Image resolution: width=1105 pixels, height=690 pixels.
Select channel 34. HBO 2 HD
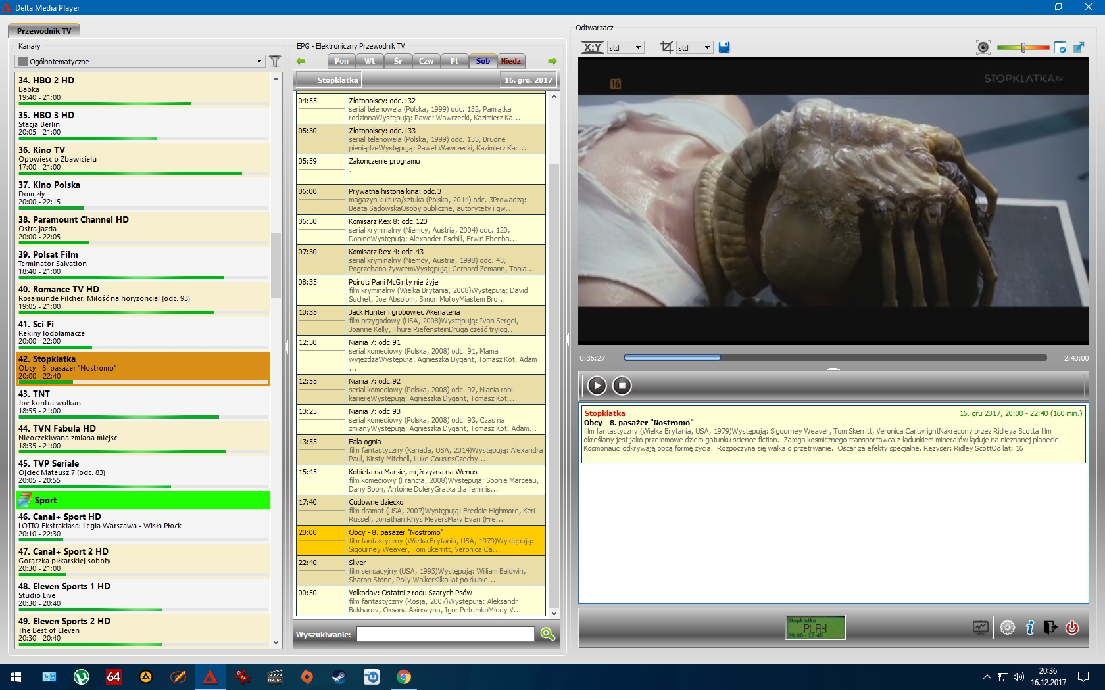tap(143, 89)
